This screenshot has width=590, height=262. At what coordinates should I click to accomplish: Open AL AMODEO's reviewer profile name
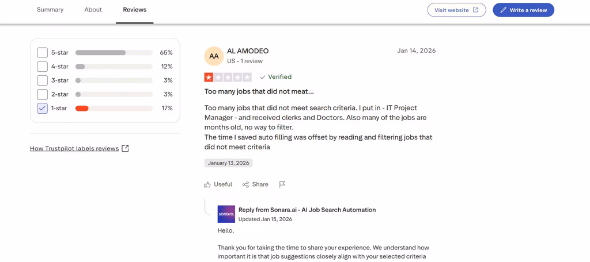pos(248,51)
